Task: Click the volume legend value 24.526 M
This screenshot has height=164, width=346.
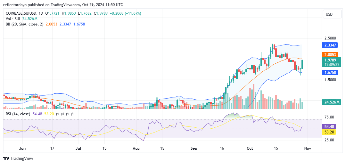Action: click(29, 19)
